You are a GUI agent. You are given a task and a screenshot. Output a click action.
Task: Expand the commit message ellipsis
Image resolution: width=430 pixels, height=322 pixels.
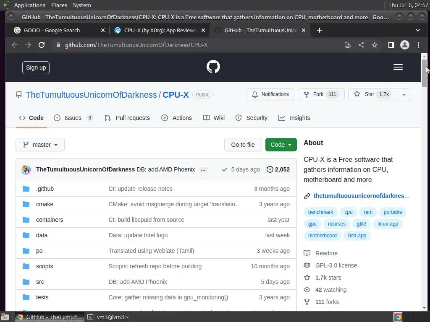(x=203, y=170)
